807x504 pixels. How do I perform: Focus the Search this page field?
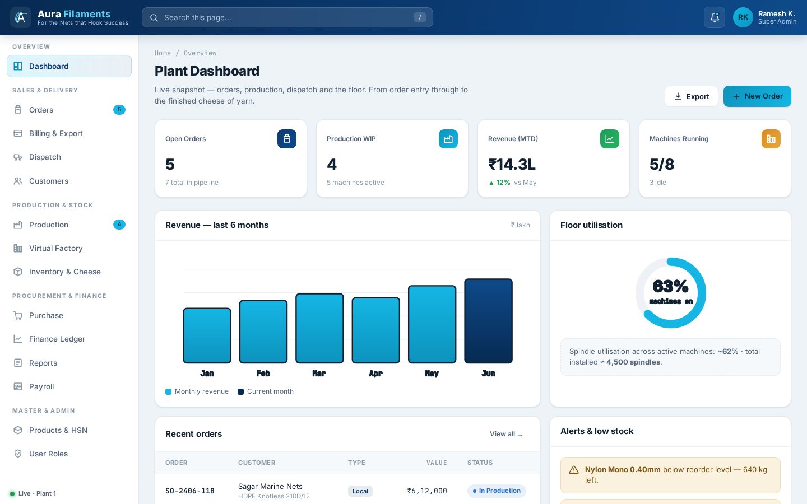point(287,17)
